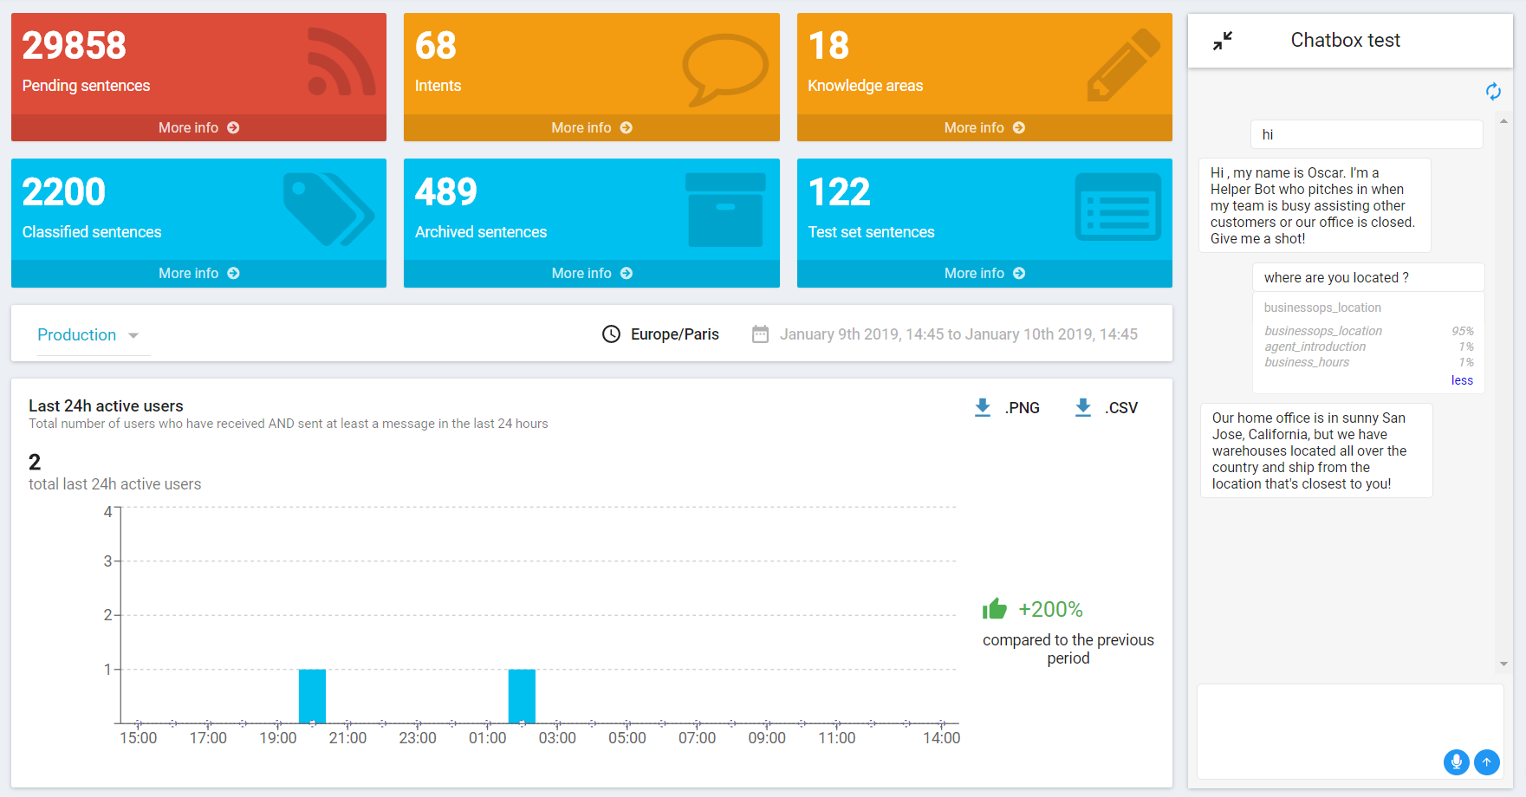Click the CSV download arrow icon
Image resolution: width=1526 pixels, height=797 pixels.
pos(1083,407)
